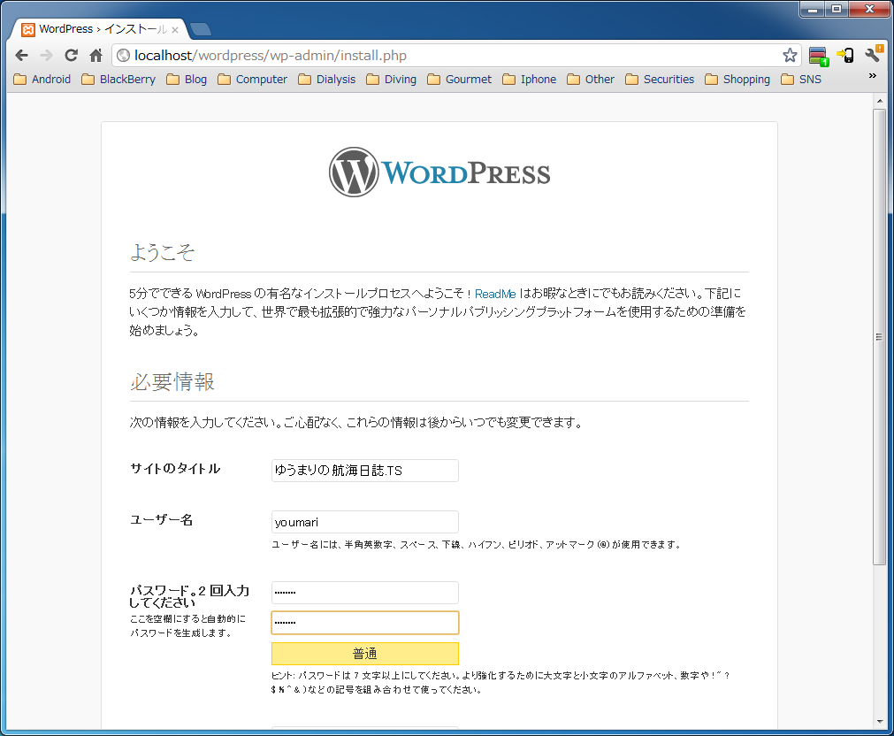The image size is (894, 736).
Task: Open the Shopping bookmark folder
Action: pos(737,80)
